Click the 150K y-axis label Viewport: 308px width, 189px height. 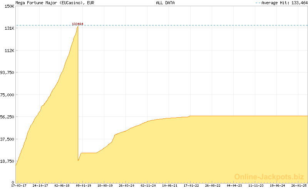coord(9,6)
